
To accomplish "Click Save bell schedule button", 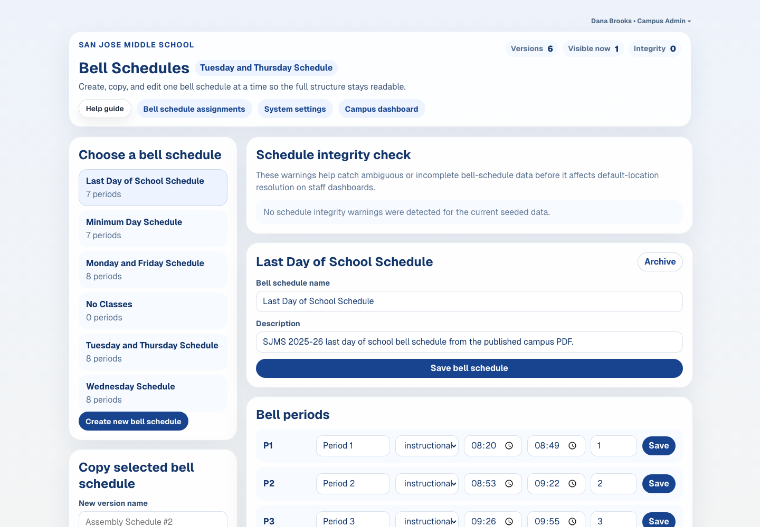I will (469, 368).
